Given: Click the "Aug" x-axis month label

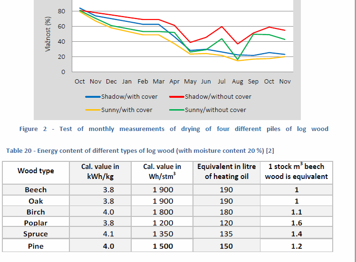Looking at the screenshot, I should [x=237, y=82].
